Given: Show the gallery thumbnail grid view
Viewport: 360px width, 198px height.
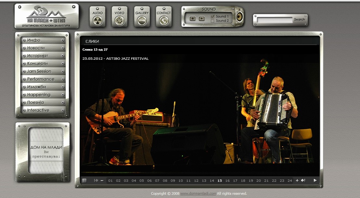Looking at the screenshot, I should [x=84, y=181].
